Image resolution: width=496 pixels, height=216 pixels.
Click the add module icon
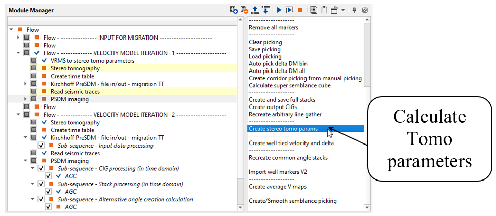234,10
